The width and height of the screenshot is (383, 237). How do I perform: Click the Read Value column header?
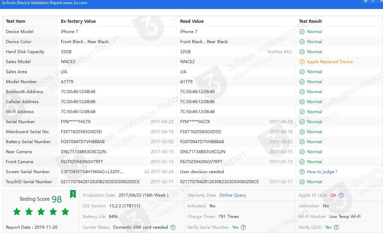[192, 21]
